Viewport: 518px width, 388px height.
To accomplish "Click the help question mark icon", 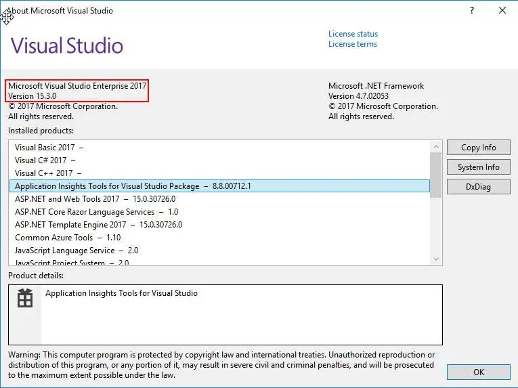I will (x=472, y=11).
